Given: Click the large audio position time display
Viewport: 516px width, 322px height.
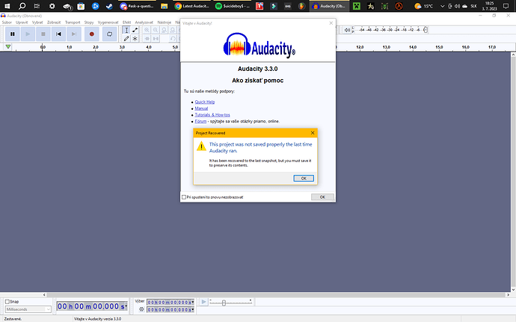Looking at the screenshot, I should (92, 306).
